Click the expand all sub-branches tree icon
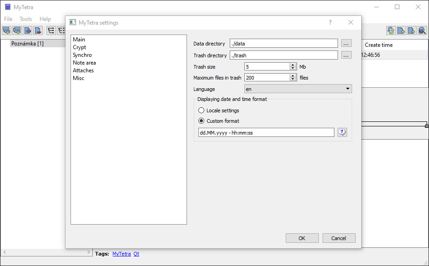 (x=51, y=30)
